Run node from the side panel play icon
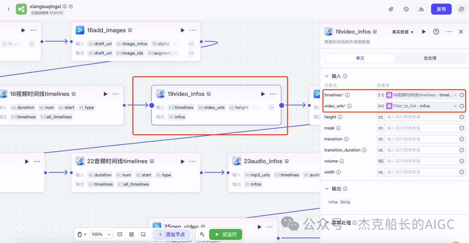 423,32
